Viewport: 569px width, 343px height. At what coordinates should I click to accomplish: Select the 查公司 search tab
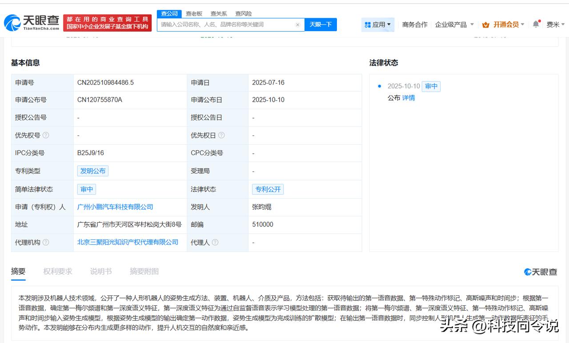coord(169,14)
